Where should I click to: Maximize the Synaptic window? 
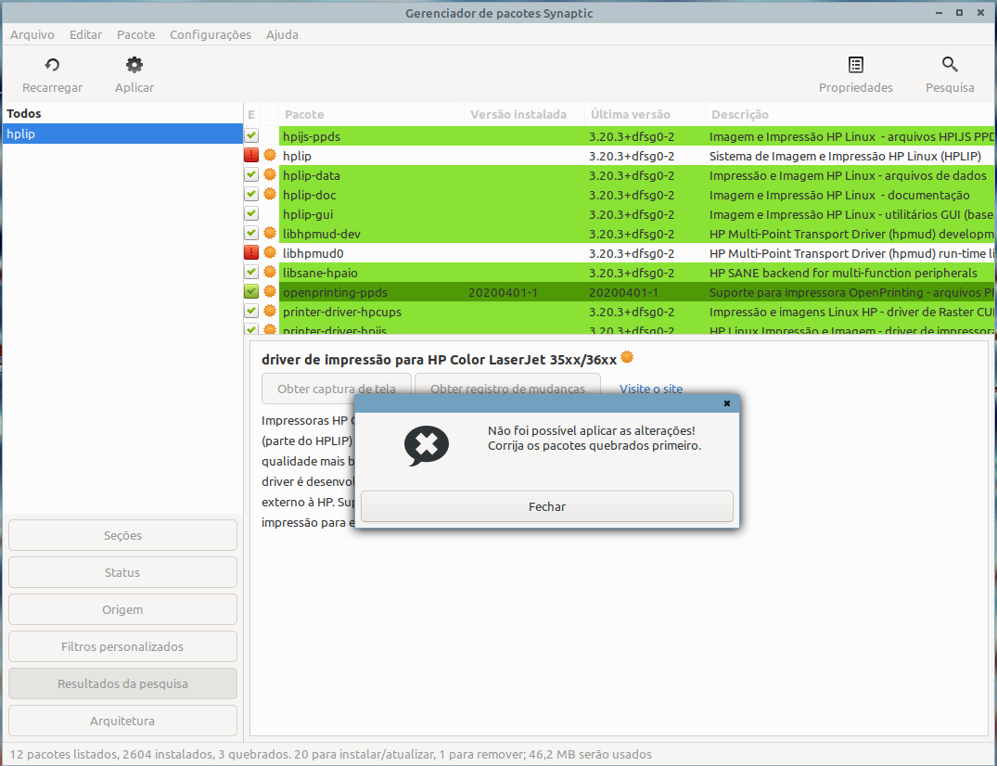(x=960, y=13)
